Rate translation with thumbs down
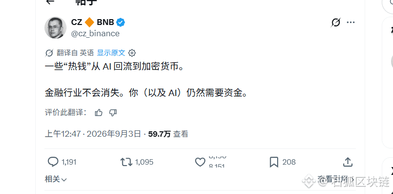393x194 pixels. pyautogui.click(x=113, y=113)
